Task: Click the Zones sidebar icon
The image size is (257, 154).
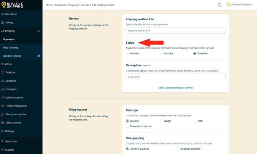Action: click(x=2, y=64)
